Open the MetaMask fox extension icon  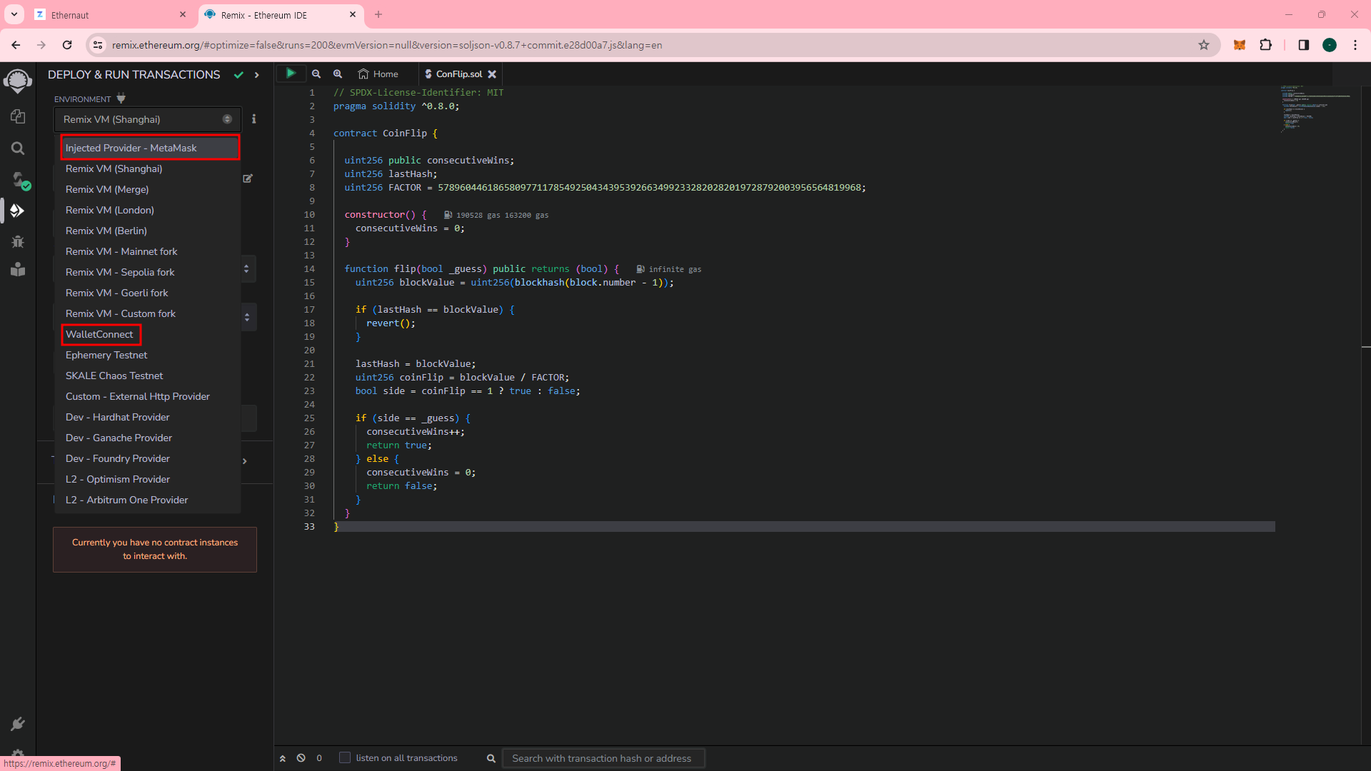tap(1240, 45)
